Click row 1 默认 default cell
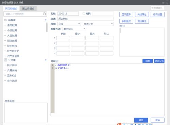The width and height of the screenshot is (170, 125). click(106, 38)
